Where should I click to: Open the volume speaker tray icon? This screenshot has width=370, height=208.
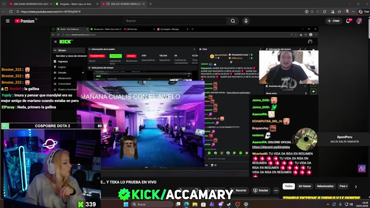tap(351, 204)
